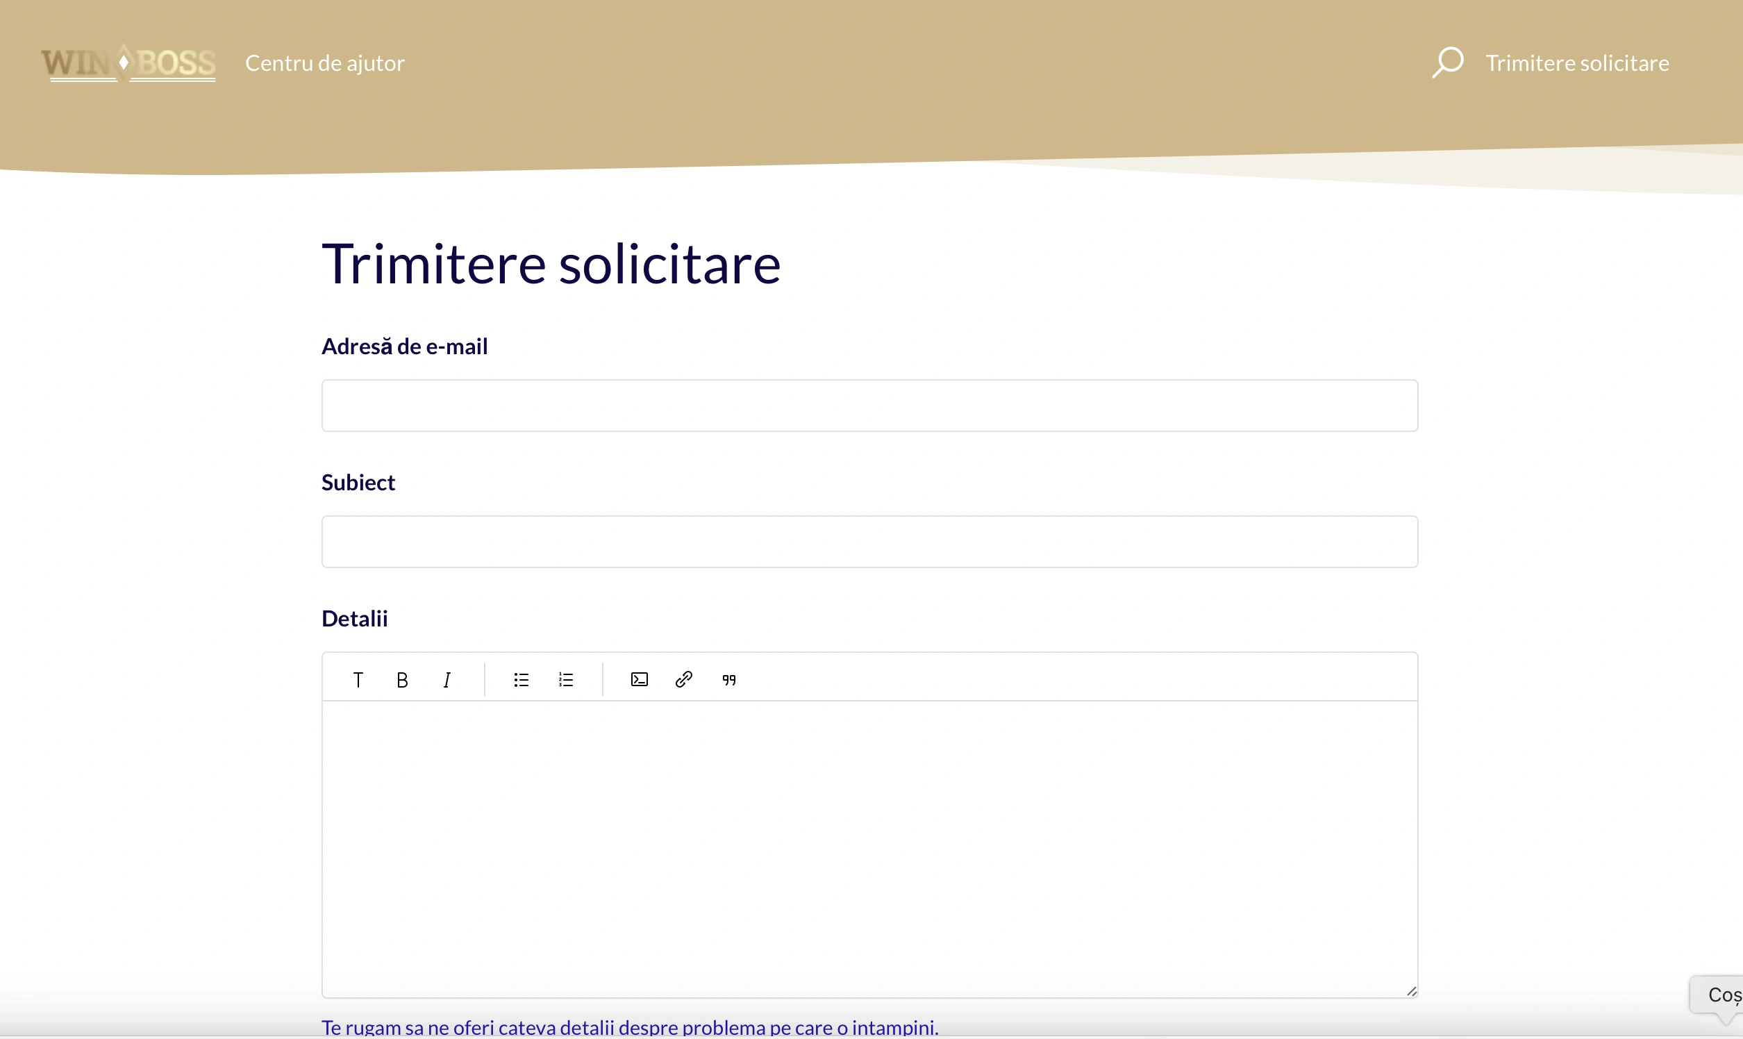Open the search magnifier icon

pos(1448,63)
